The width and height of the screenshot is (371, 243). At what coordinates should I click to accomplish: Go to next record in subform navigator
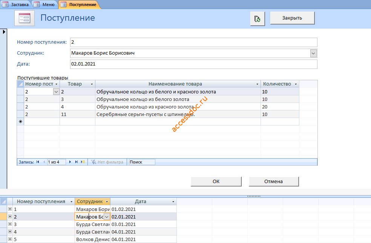(70, 162)
